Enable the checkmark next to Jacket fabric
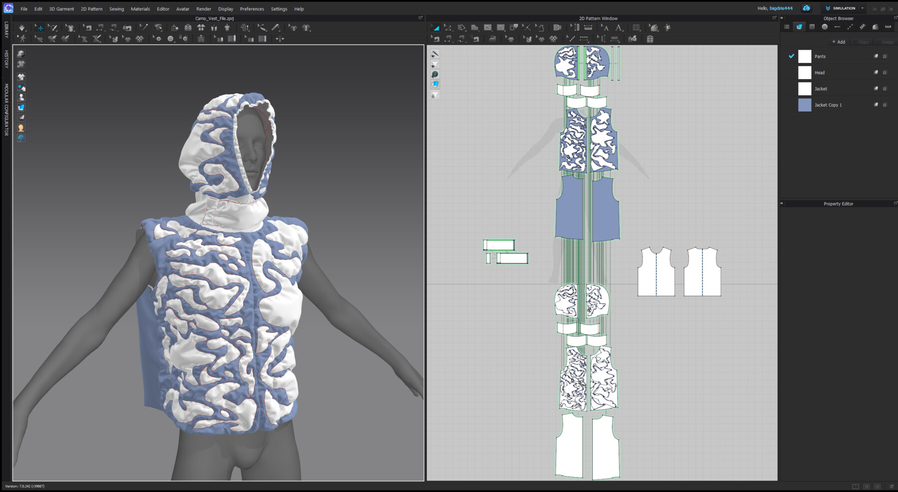Viewport: 898px width, 492px height. (x=791, y=89)
